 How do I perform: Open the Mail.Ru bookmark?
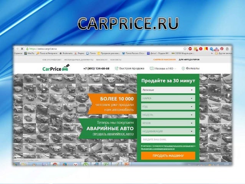tap(29, 53)
